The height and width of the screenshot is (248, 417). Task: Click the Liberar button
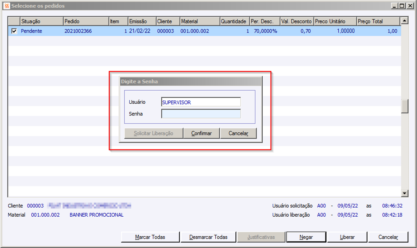coord(347,237)
